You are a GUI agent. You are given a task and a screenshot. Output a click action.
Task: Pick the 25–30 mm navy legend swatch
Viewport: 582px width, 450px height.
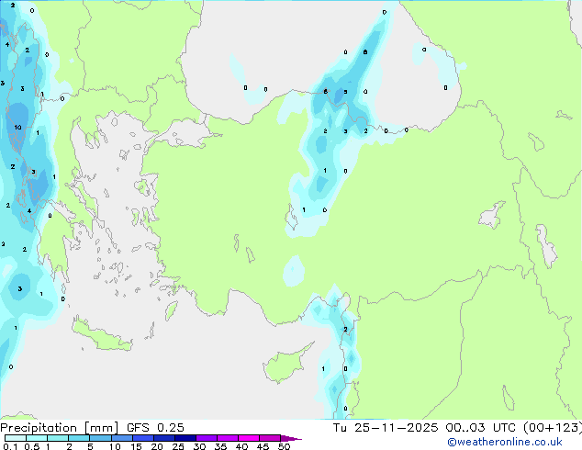pos(185,438)
